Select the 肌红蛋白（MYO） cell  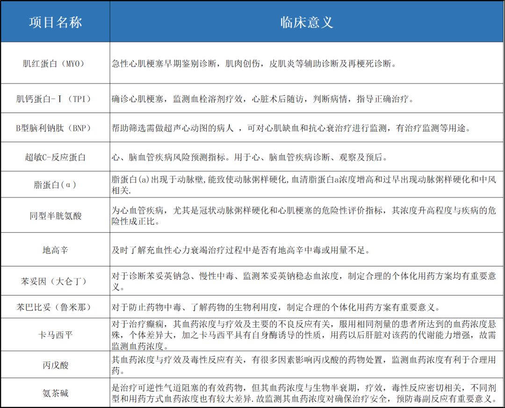point(55,64)
